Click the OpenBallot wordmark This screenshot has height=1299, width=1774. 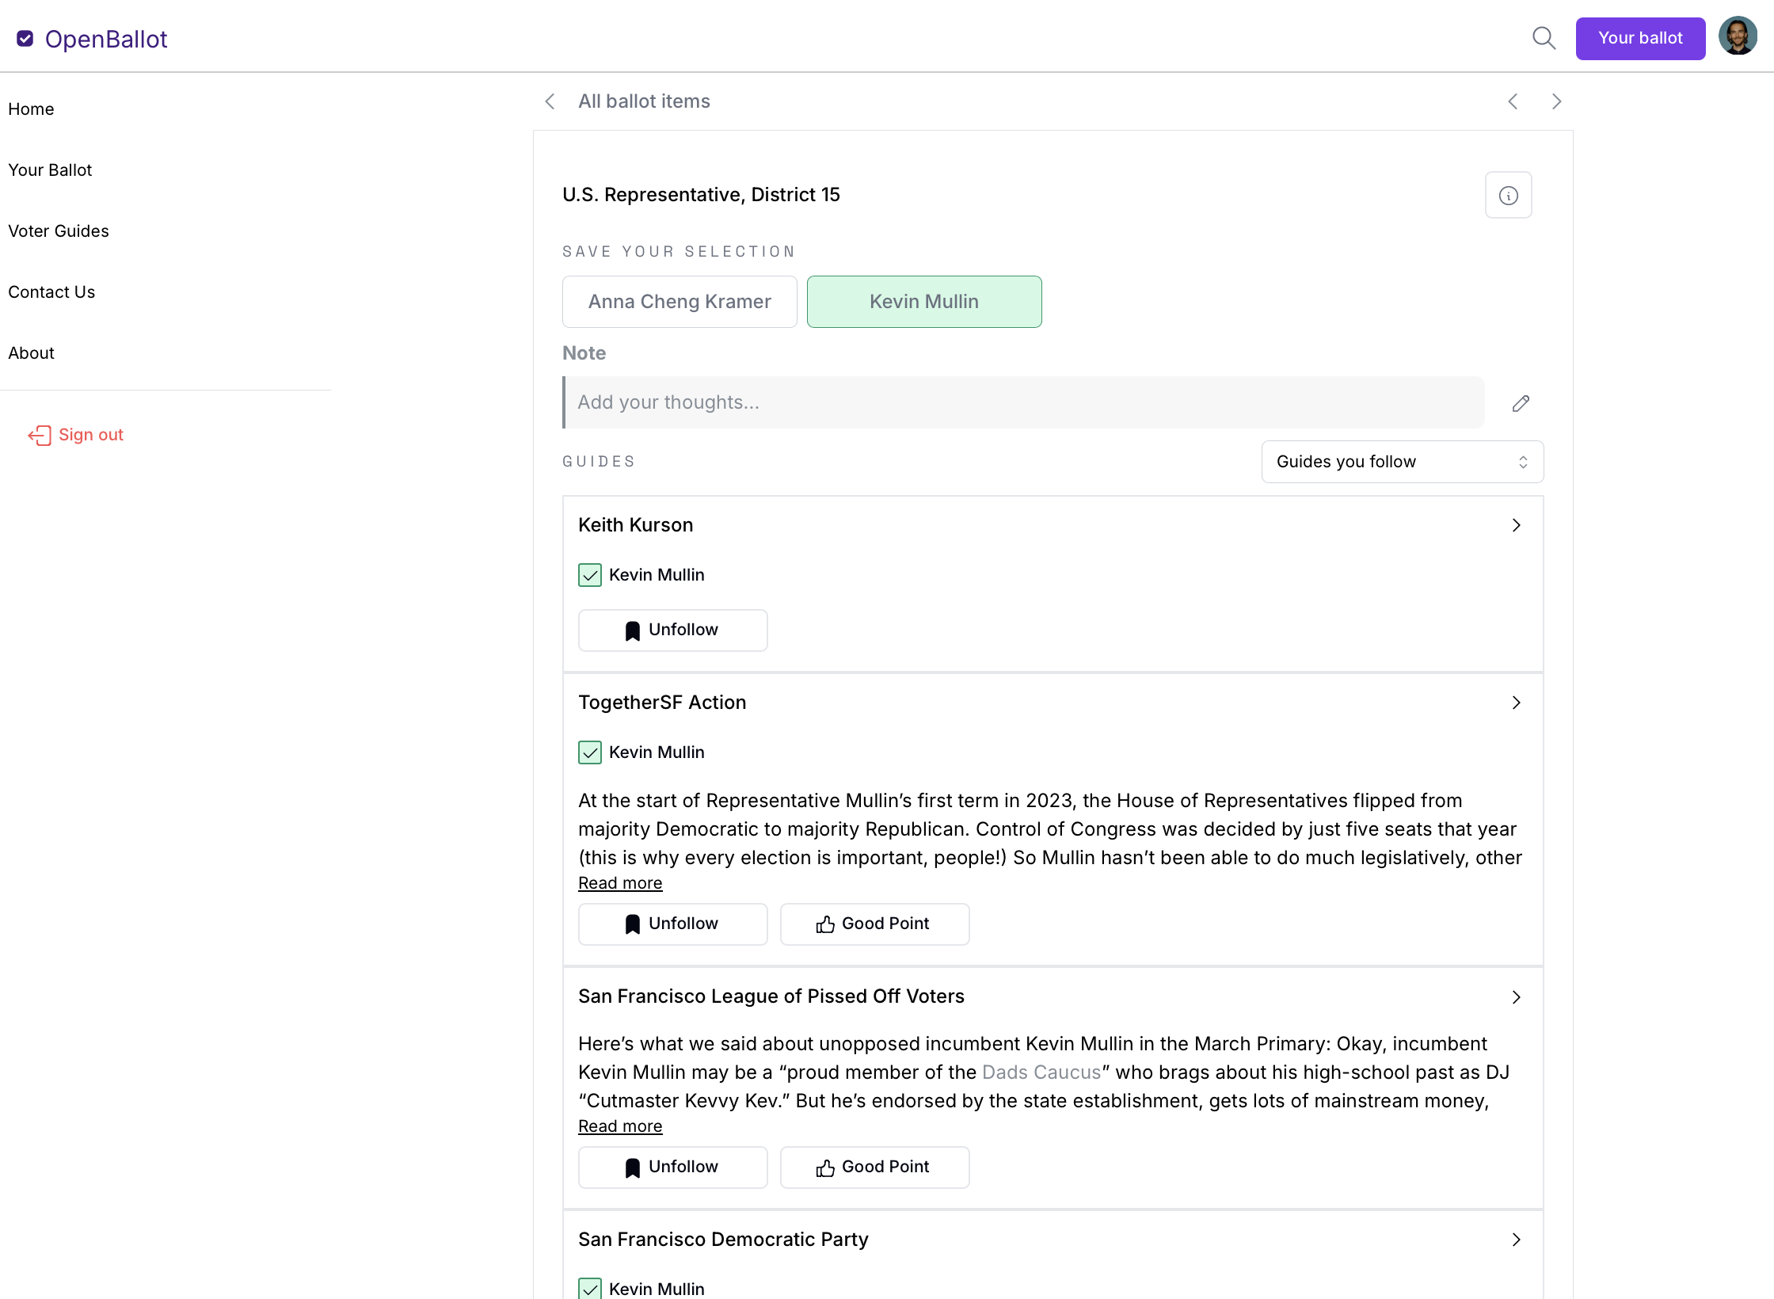pos(106,39)
